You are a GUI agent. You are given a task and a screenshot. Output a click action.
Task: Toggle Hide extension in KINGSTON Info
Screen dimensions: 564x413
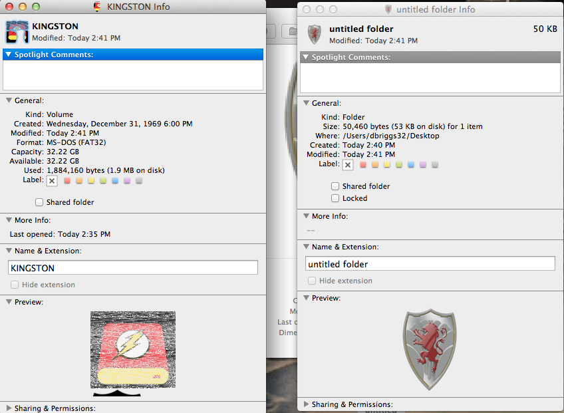15,285
